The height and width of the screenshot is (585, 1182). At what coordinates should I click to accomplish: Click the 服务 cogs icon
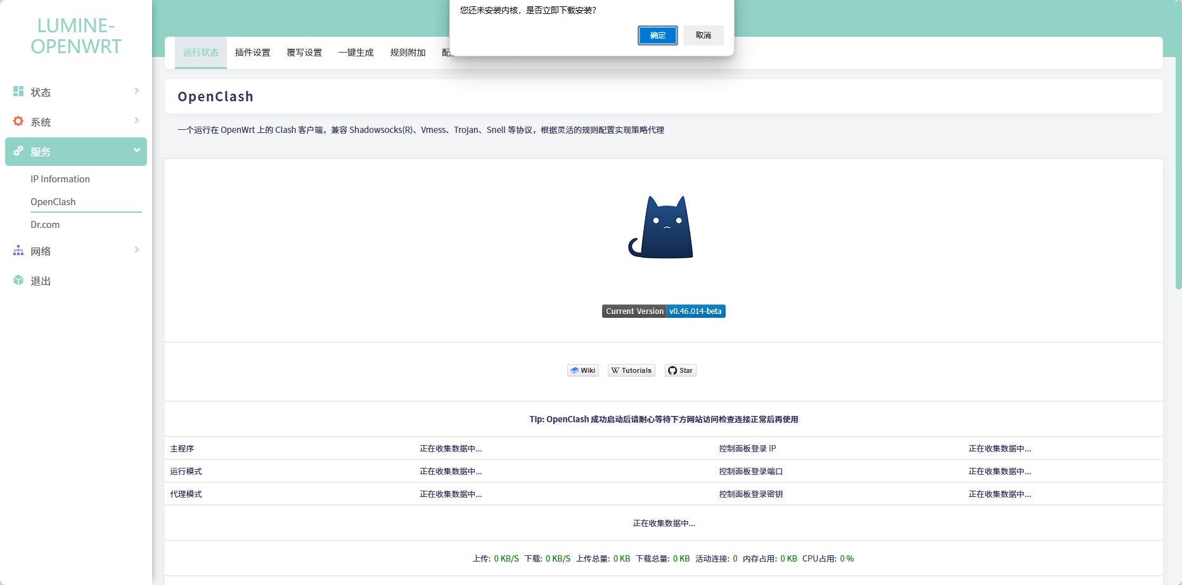point(18,151)
